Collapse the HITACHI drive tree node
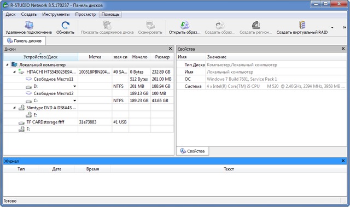 click(x=14, y=72)
